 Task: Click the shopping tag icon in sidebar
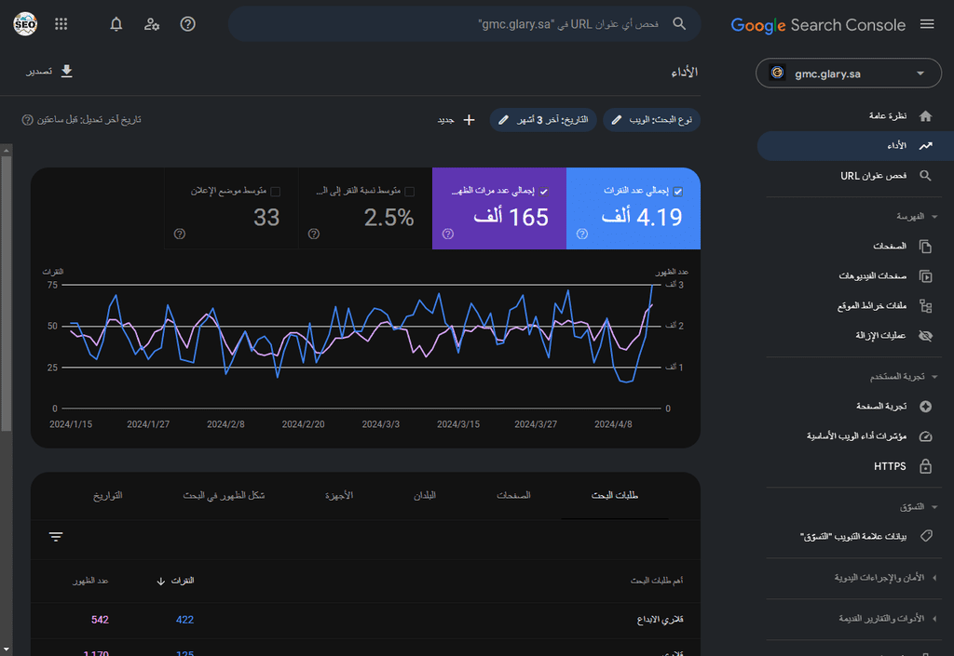pos(925,536)
